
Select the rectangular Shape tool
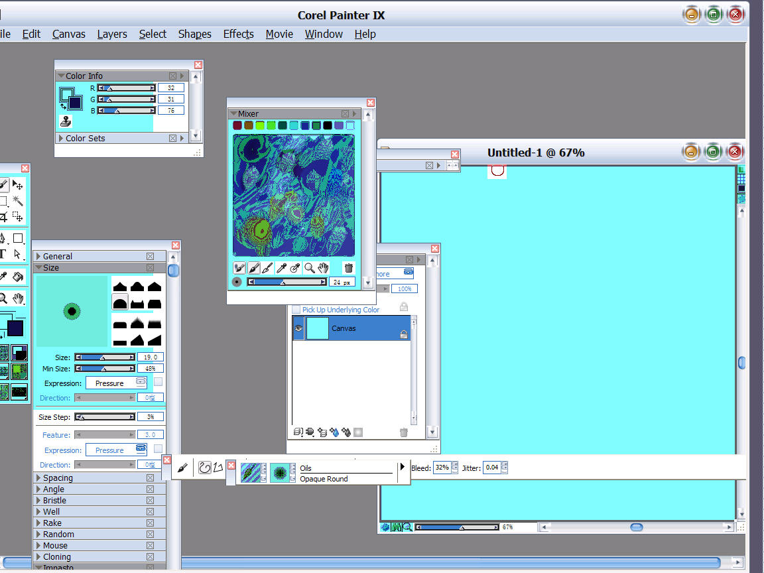click(x=17, y=238)
